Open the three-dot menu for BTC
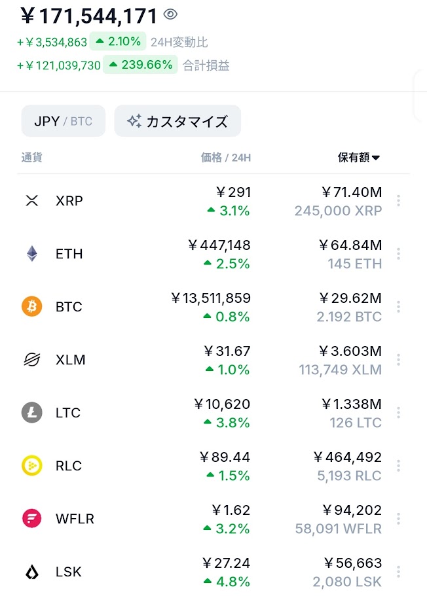This screenshot has width=427, height=596. pos(398,307)
